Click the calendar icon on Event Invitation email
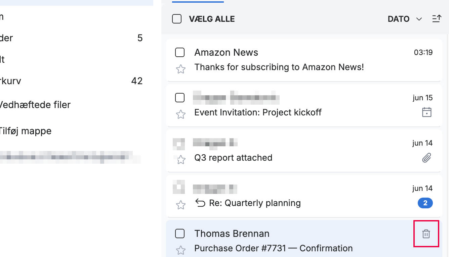449x257 pixels. click(x=426, y=112)
